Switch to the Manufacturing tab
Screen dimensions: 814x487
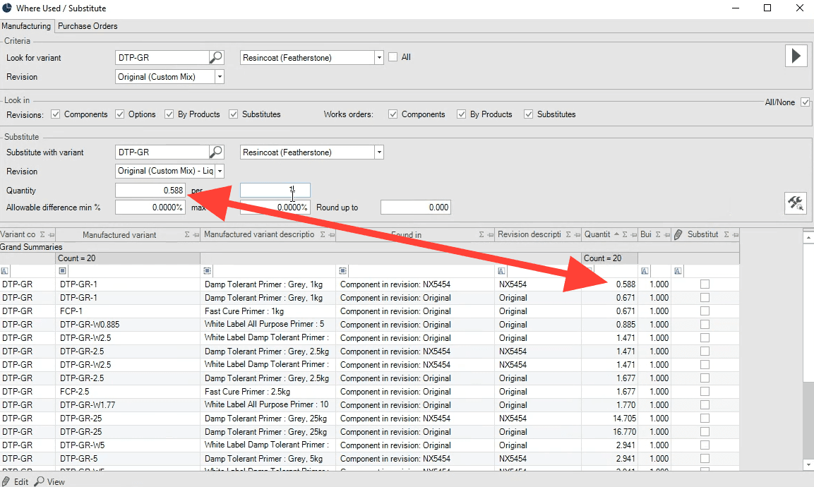click(x=27, y=26)
